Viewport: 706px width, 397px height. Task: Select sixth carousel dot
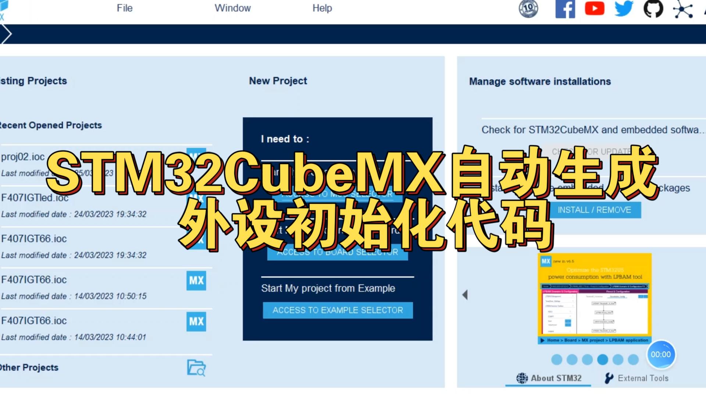(x=633, y=360)
